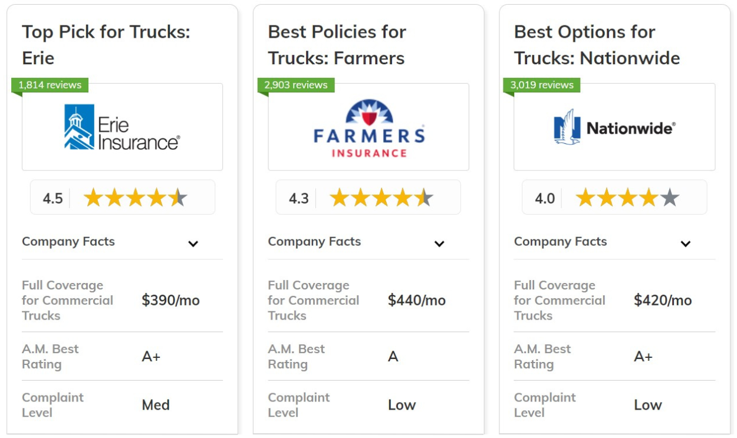Click the 3,019 reviews badge
This screenshot has width=737, height=438.
click(x=541, y=85)
